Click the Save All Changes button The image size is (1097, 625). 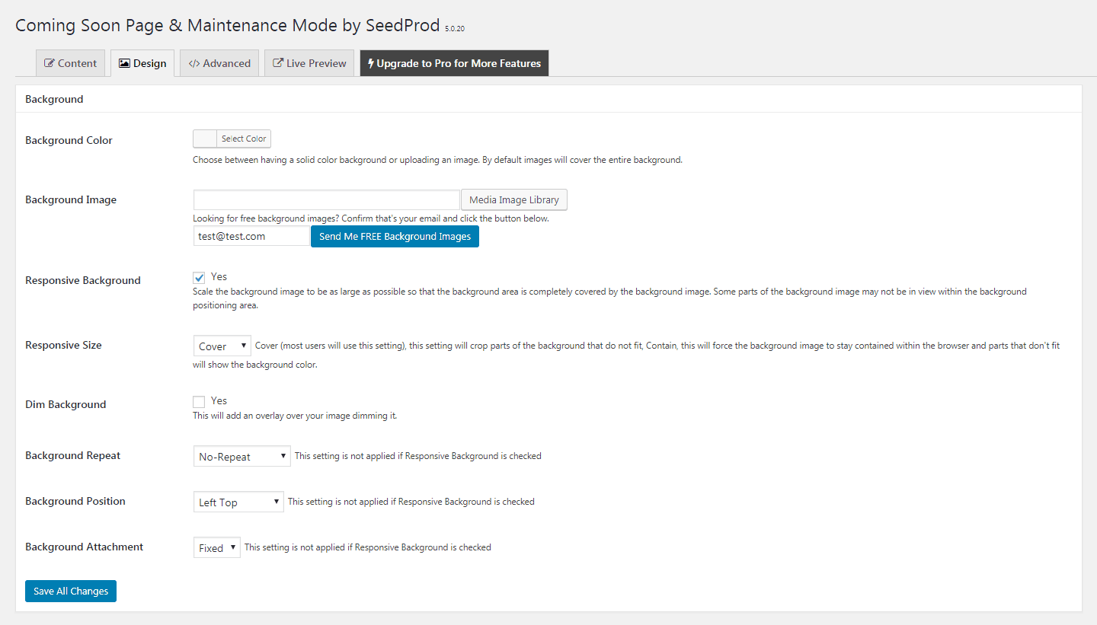click(x=71, y=591)
